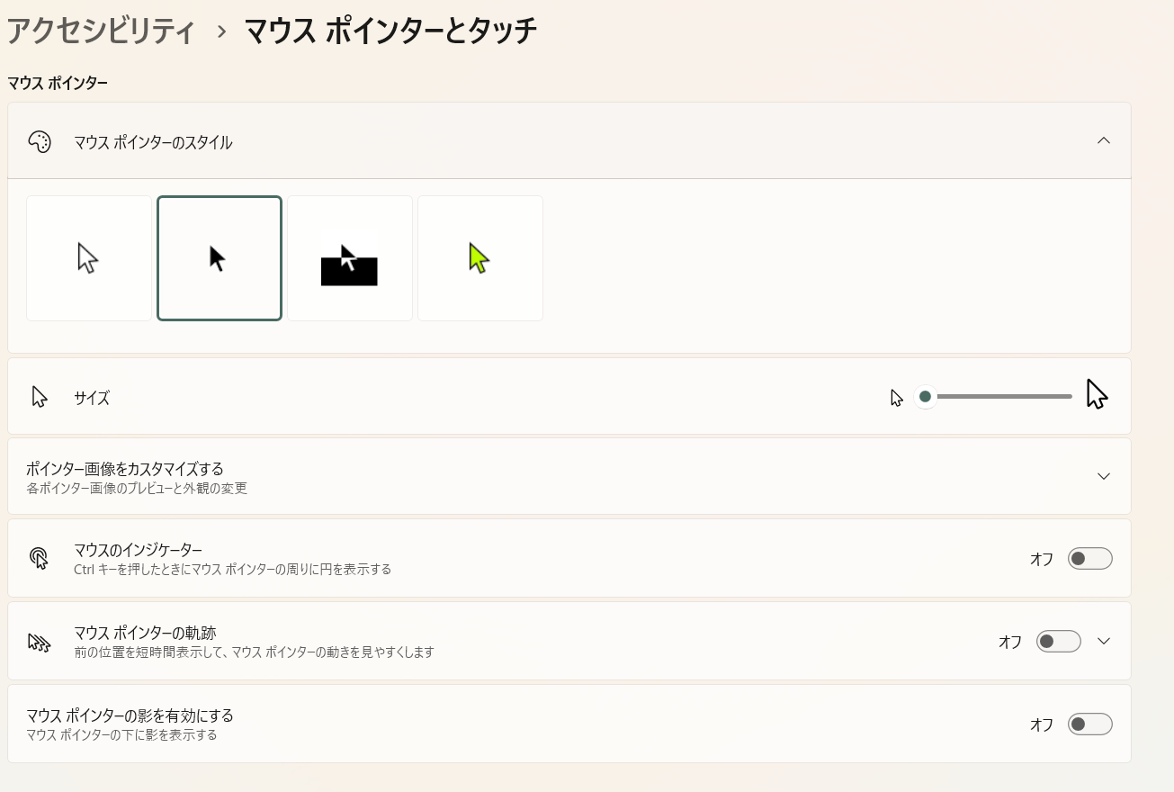Click the pointer size slider handle

[x=925, y=397]
